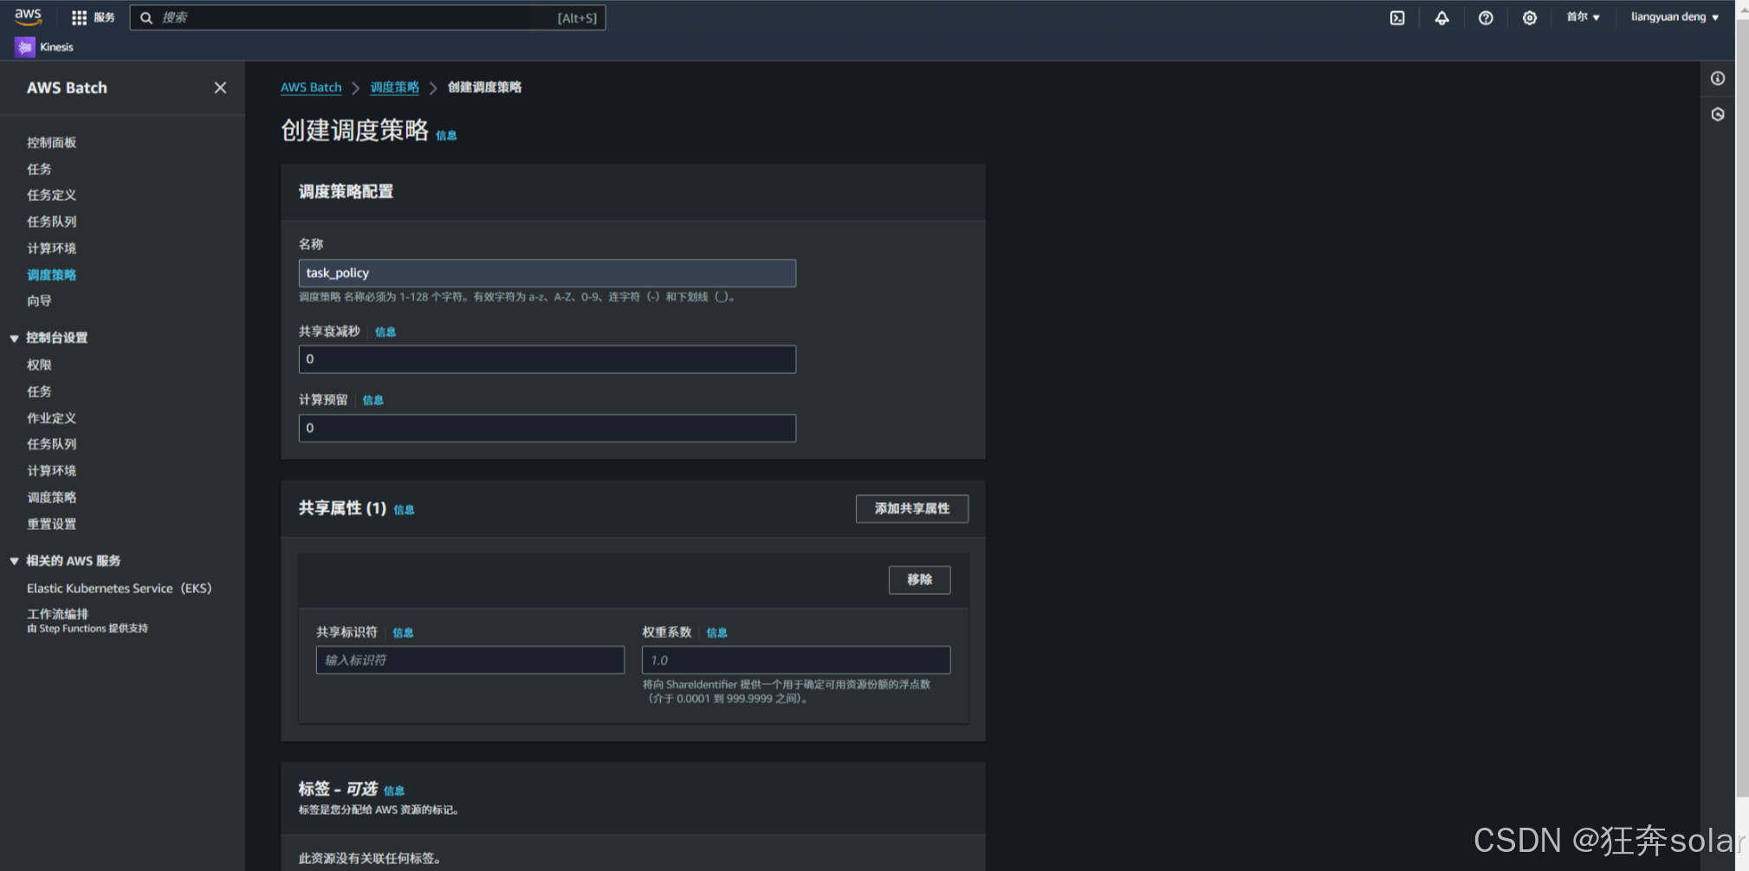Open 任务 in the main navigation list

pyautogui.click(x=39, y=169)
